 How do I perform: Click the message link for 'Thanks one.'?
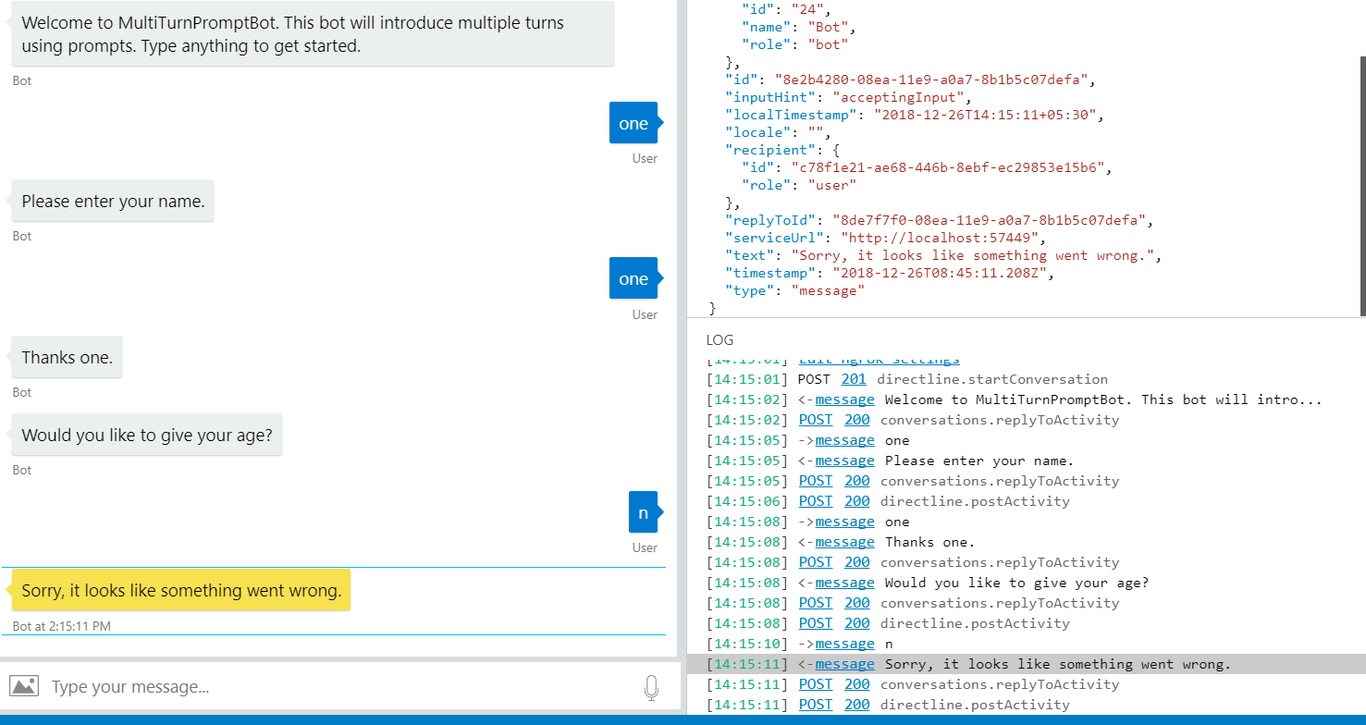tap(844, 541)
